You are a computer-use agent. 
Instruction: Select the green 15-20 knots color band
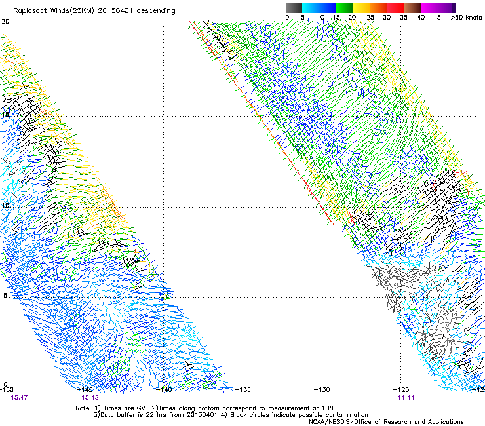(x=345, y=8)
